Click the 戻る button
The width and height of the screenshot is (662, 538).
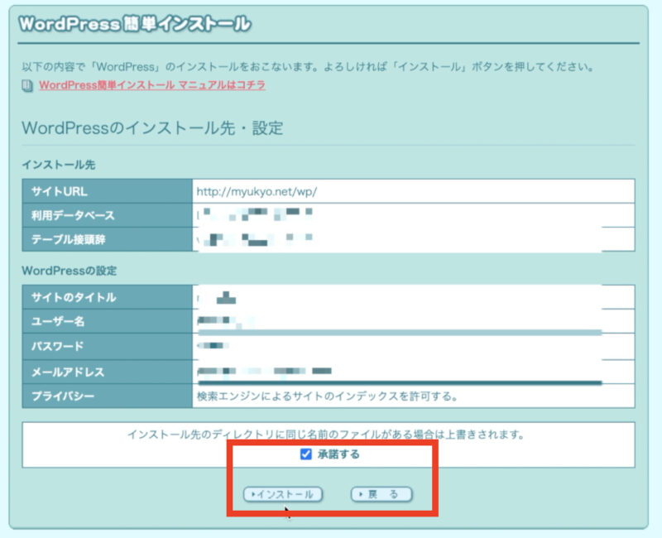(381, 494)
